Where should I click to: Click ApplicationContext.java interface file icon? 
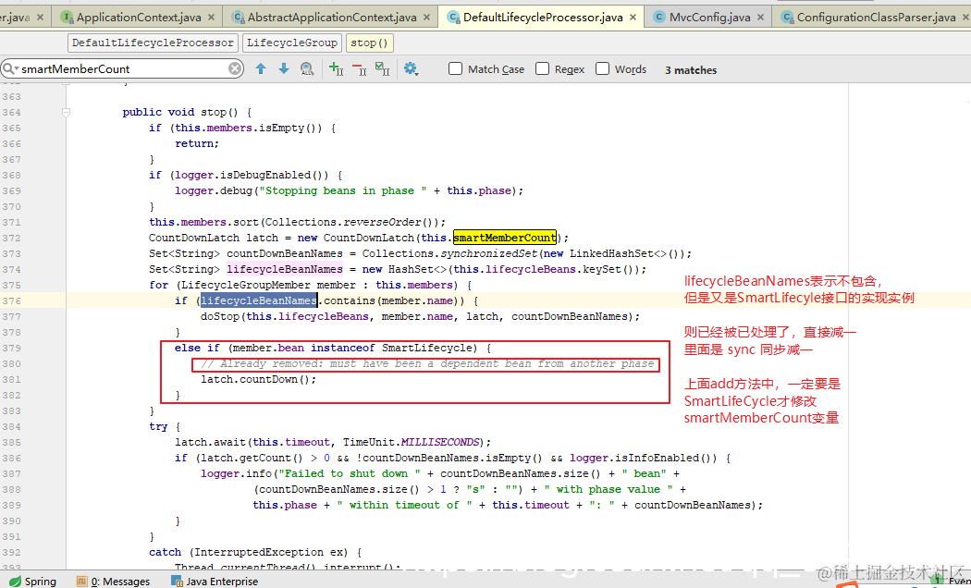click(x=67, y=18)
